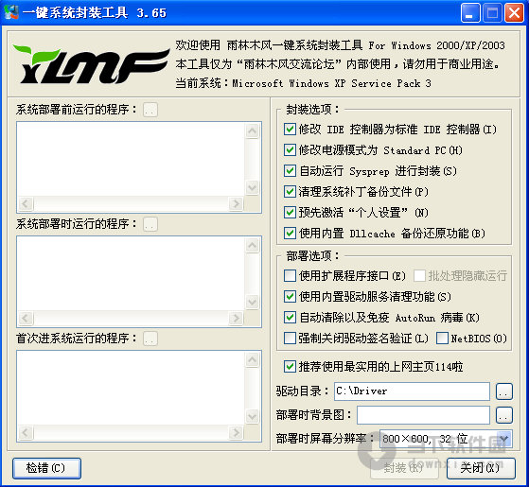Click down arrow of 系统部署时 list scrollbar
This screenshot has width=529, height=487.
pos(253,302)
